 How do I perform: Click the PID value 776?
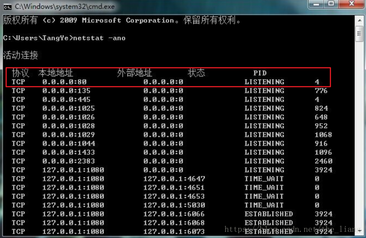[x=321, y=91]
